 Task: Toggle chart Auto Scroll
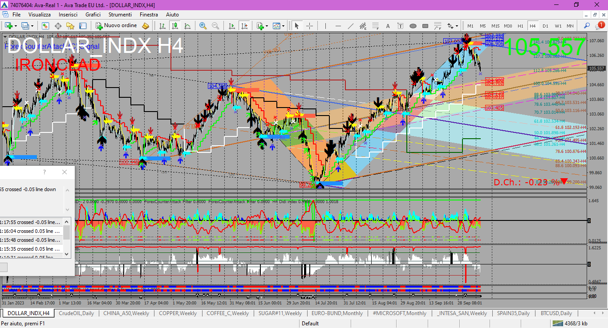point(232,26)
